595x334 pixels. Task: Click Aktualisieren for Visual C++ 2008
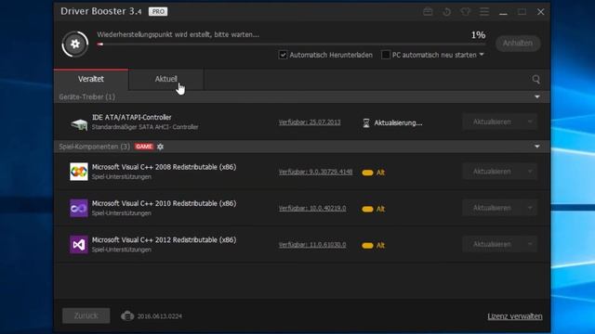coord(492,172)
